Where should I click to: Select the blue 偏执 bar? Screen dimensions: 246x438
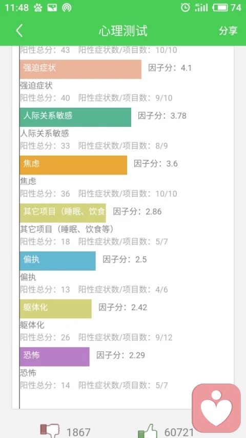58,261
